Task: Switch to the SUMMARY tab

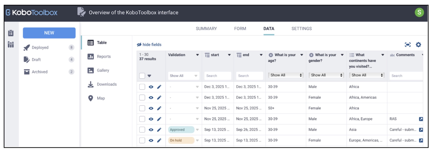Action: coord(206,29)
